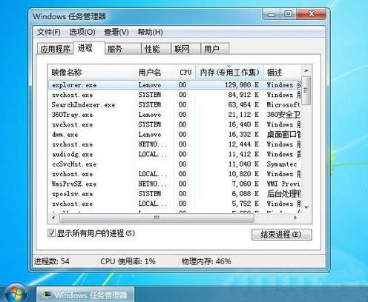Select svchost.exe row using 5,752 K
The width and height of the screenshot is (368, 302).
coord(174,204)
